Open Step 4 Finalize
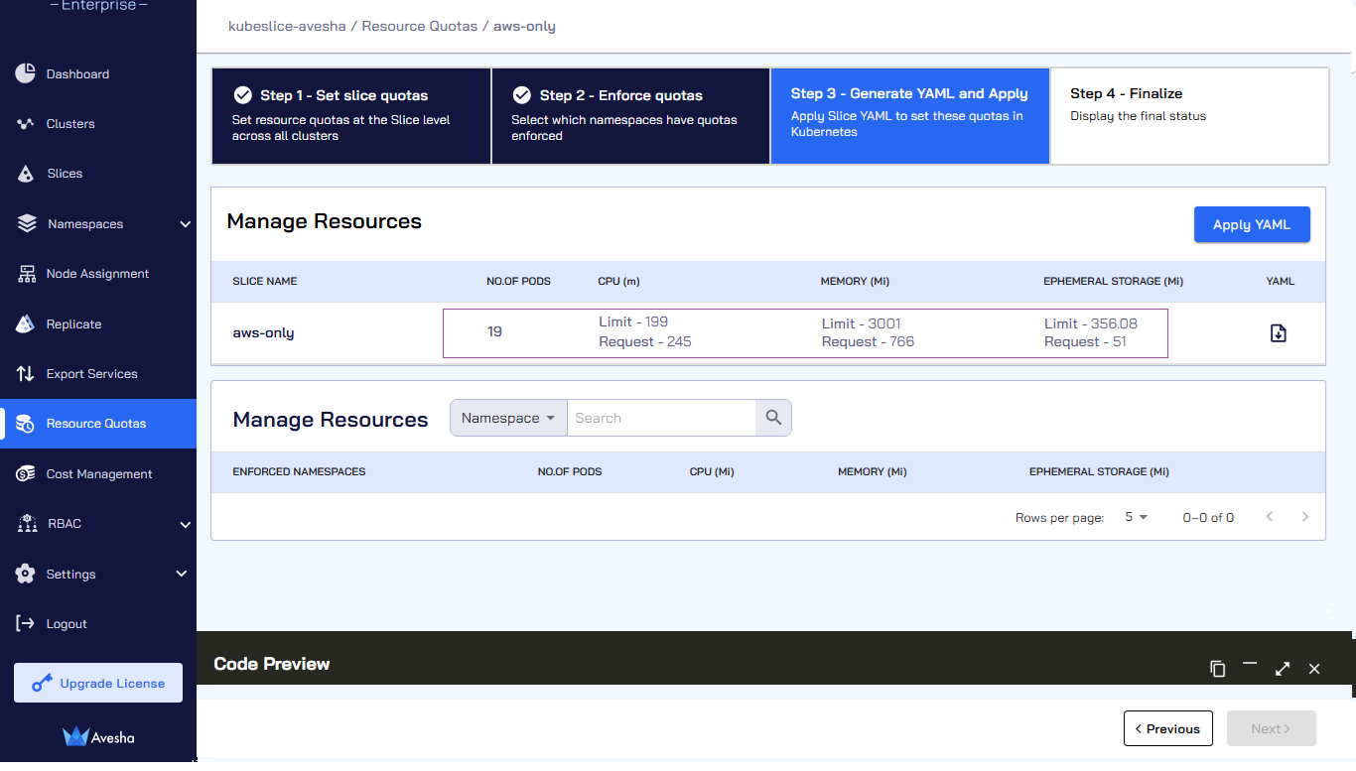 tap(1189, 116)
